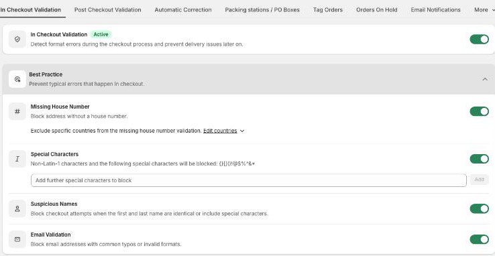Click the Suspicious Names heading
The width and height of the screenshot is (495, 256).
point(54,204)
